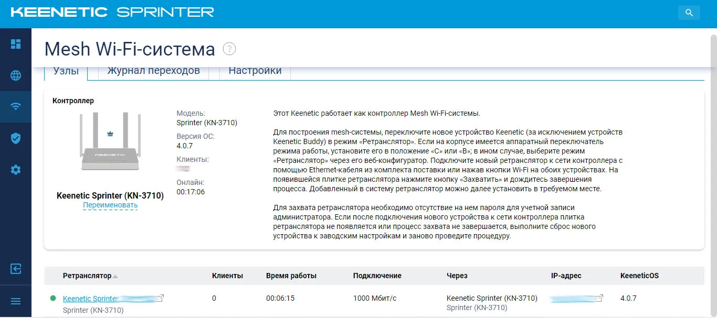
Task: Click the Подключение column header
Action: pyautogui.click(x=377, y=276)
